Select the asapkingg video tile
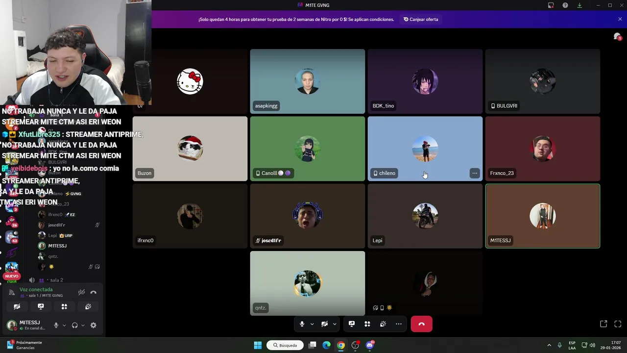The height and width of the screenshot is (353, 627). point(308,81)
